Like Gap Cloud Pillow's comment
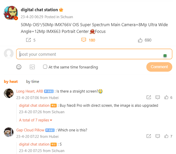176x154 pixels. (x=166, y=136)
